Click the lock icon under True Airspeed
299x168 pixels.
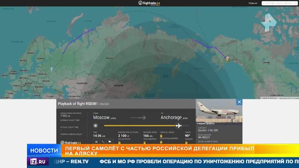tap(144, 143)
